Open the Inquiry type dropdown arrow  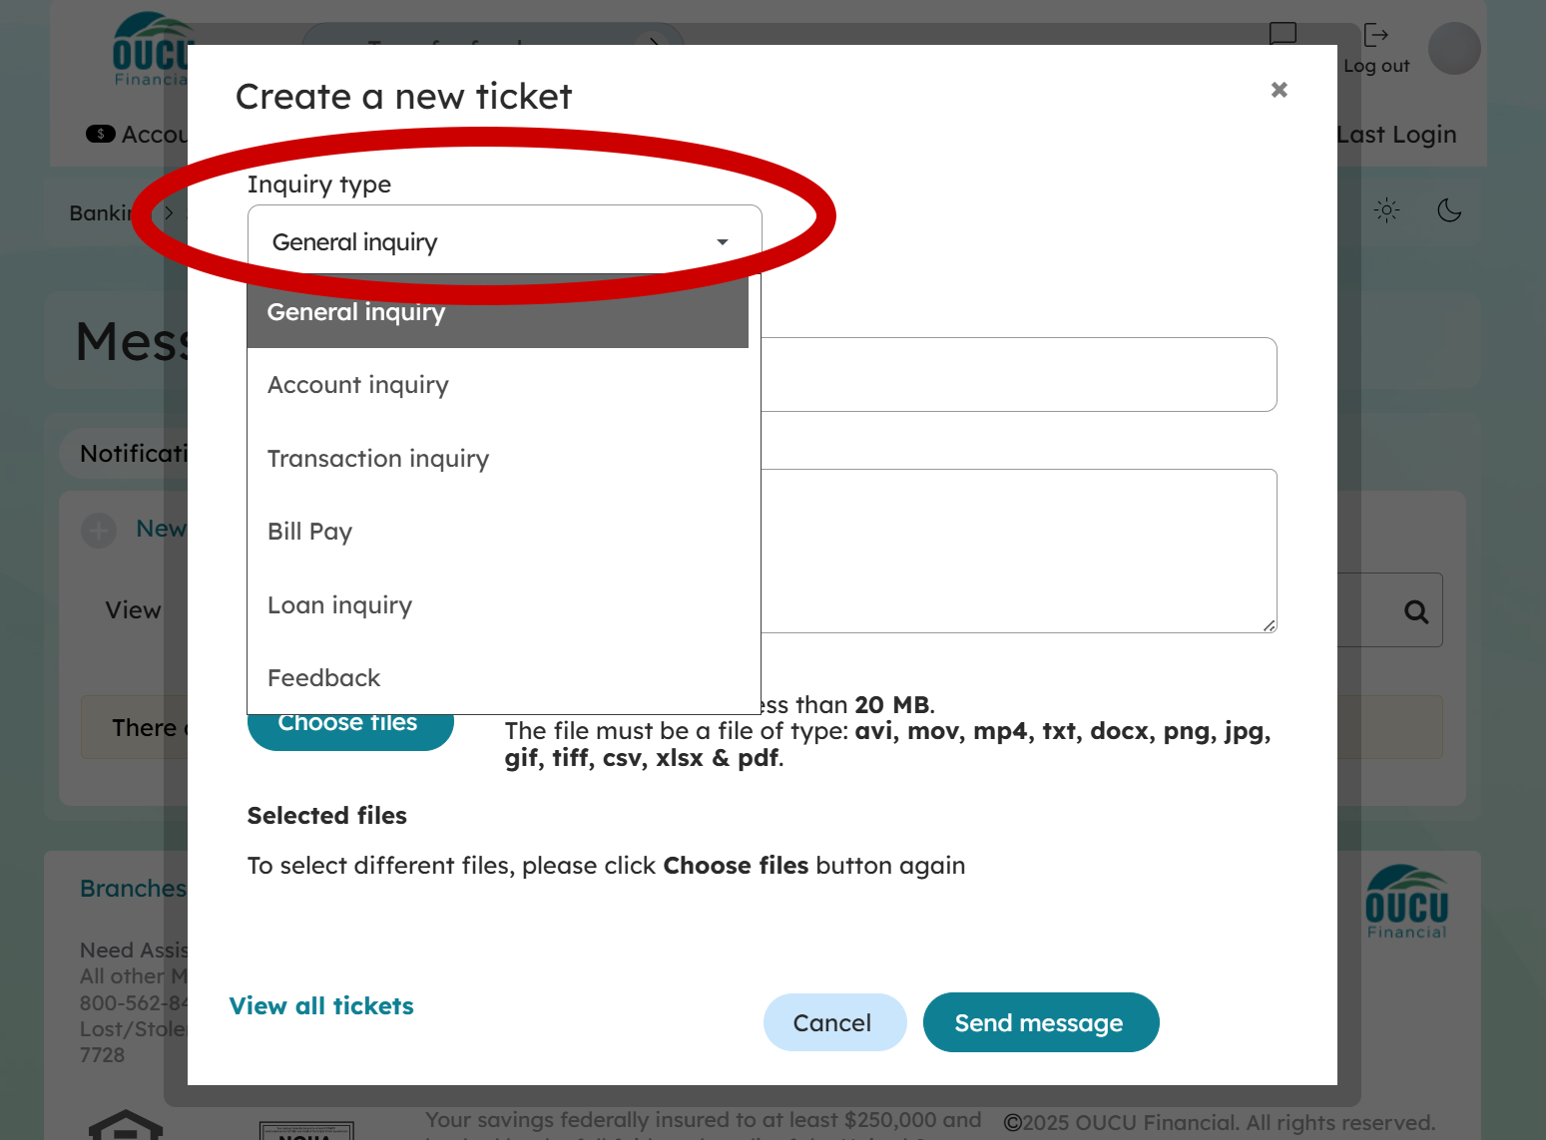pyautogui.click(x=723, y=242)
